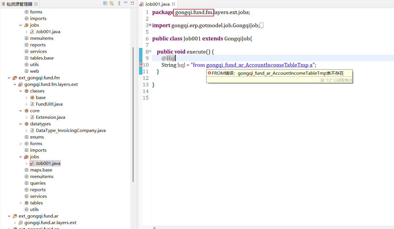Click the Package Explorer vertical scrollbar

click(133, 114)
